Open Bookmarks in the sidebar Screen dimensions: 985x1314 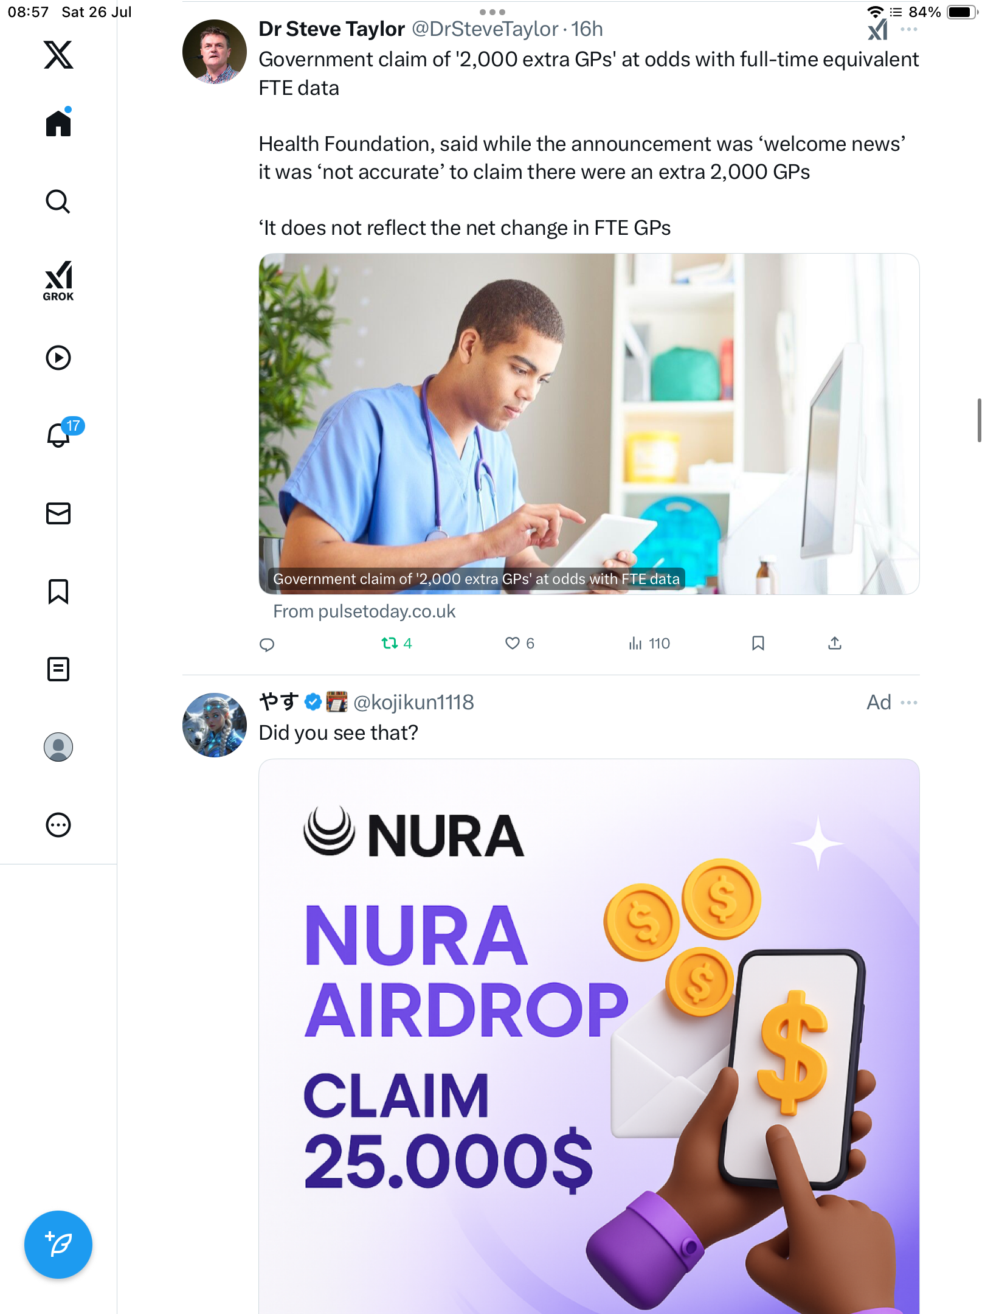point(58,591)
